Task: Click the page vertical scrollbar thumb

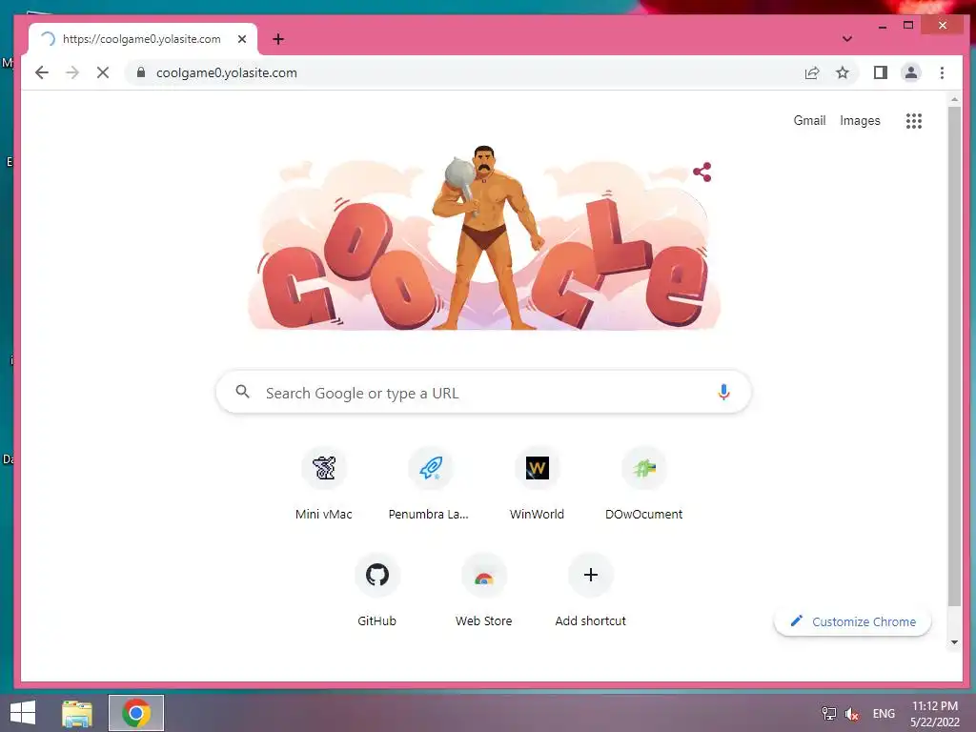Action: click(954, 355)
